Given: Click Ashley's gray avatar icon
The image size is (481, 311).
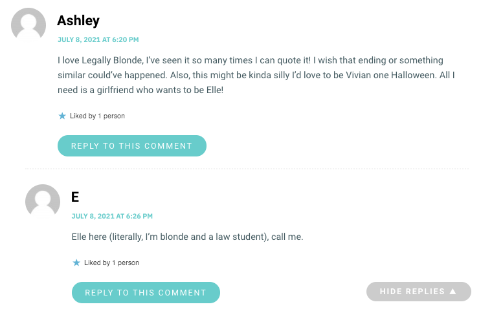Looking at the screenshot, I should pyautogui.click(x=28, y=25).
